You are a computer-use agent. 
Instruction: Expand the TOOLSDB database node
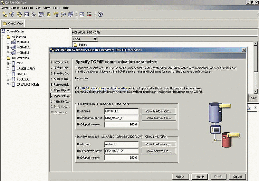pyautogui.click(x=8, y=79)
